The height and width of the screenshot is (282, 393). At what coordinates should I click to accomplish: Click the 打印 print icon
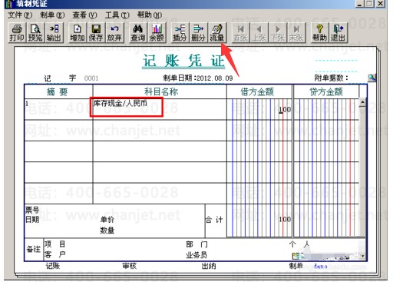click(17, 33)
